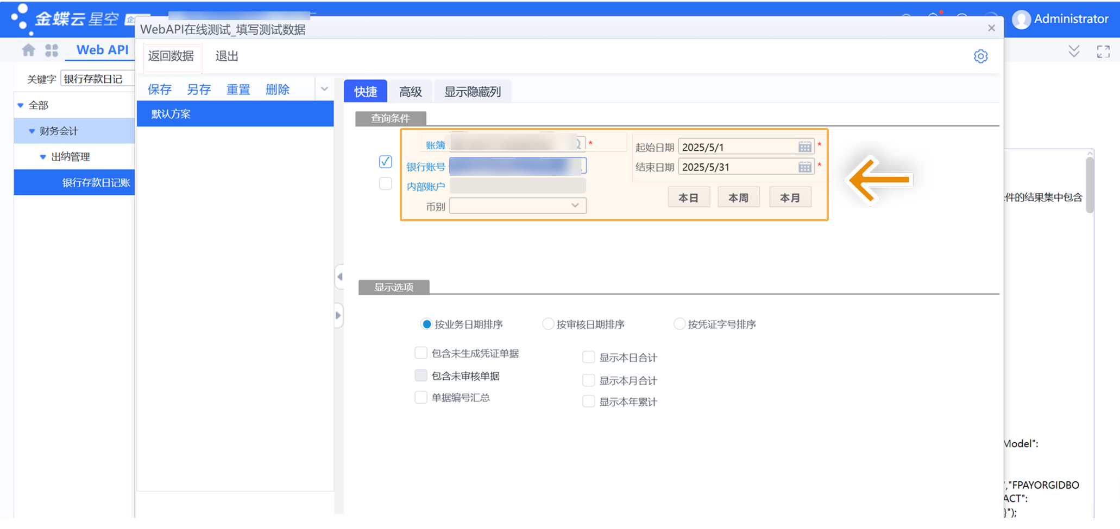Click inside the 关键字 search input field
Screen dimensions: 1120x529
pos(98,78)
